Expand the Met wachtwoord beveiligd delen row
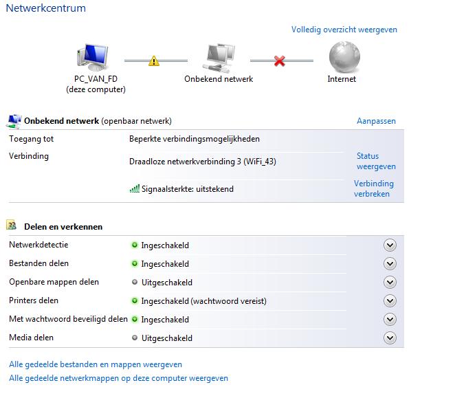466x407 pixels. (390, 319)
